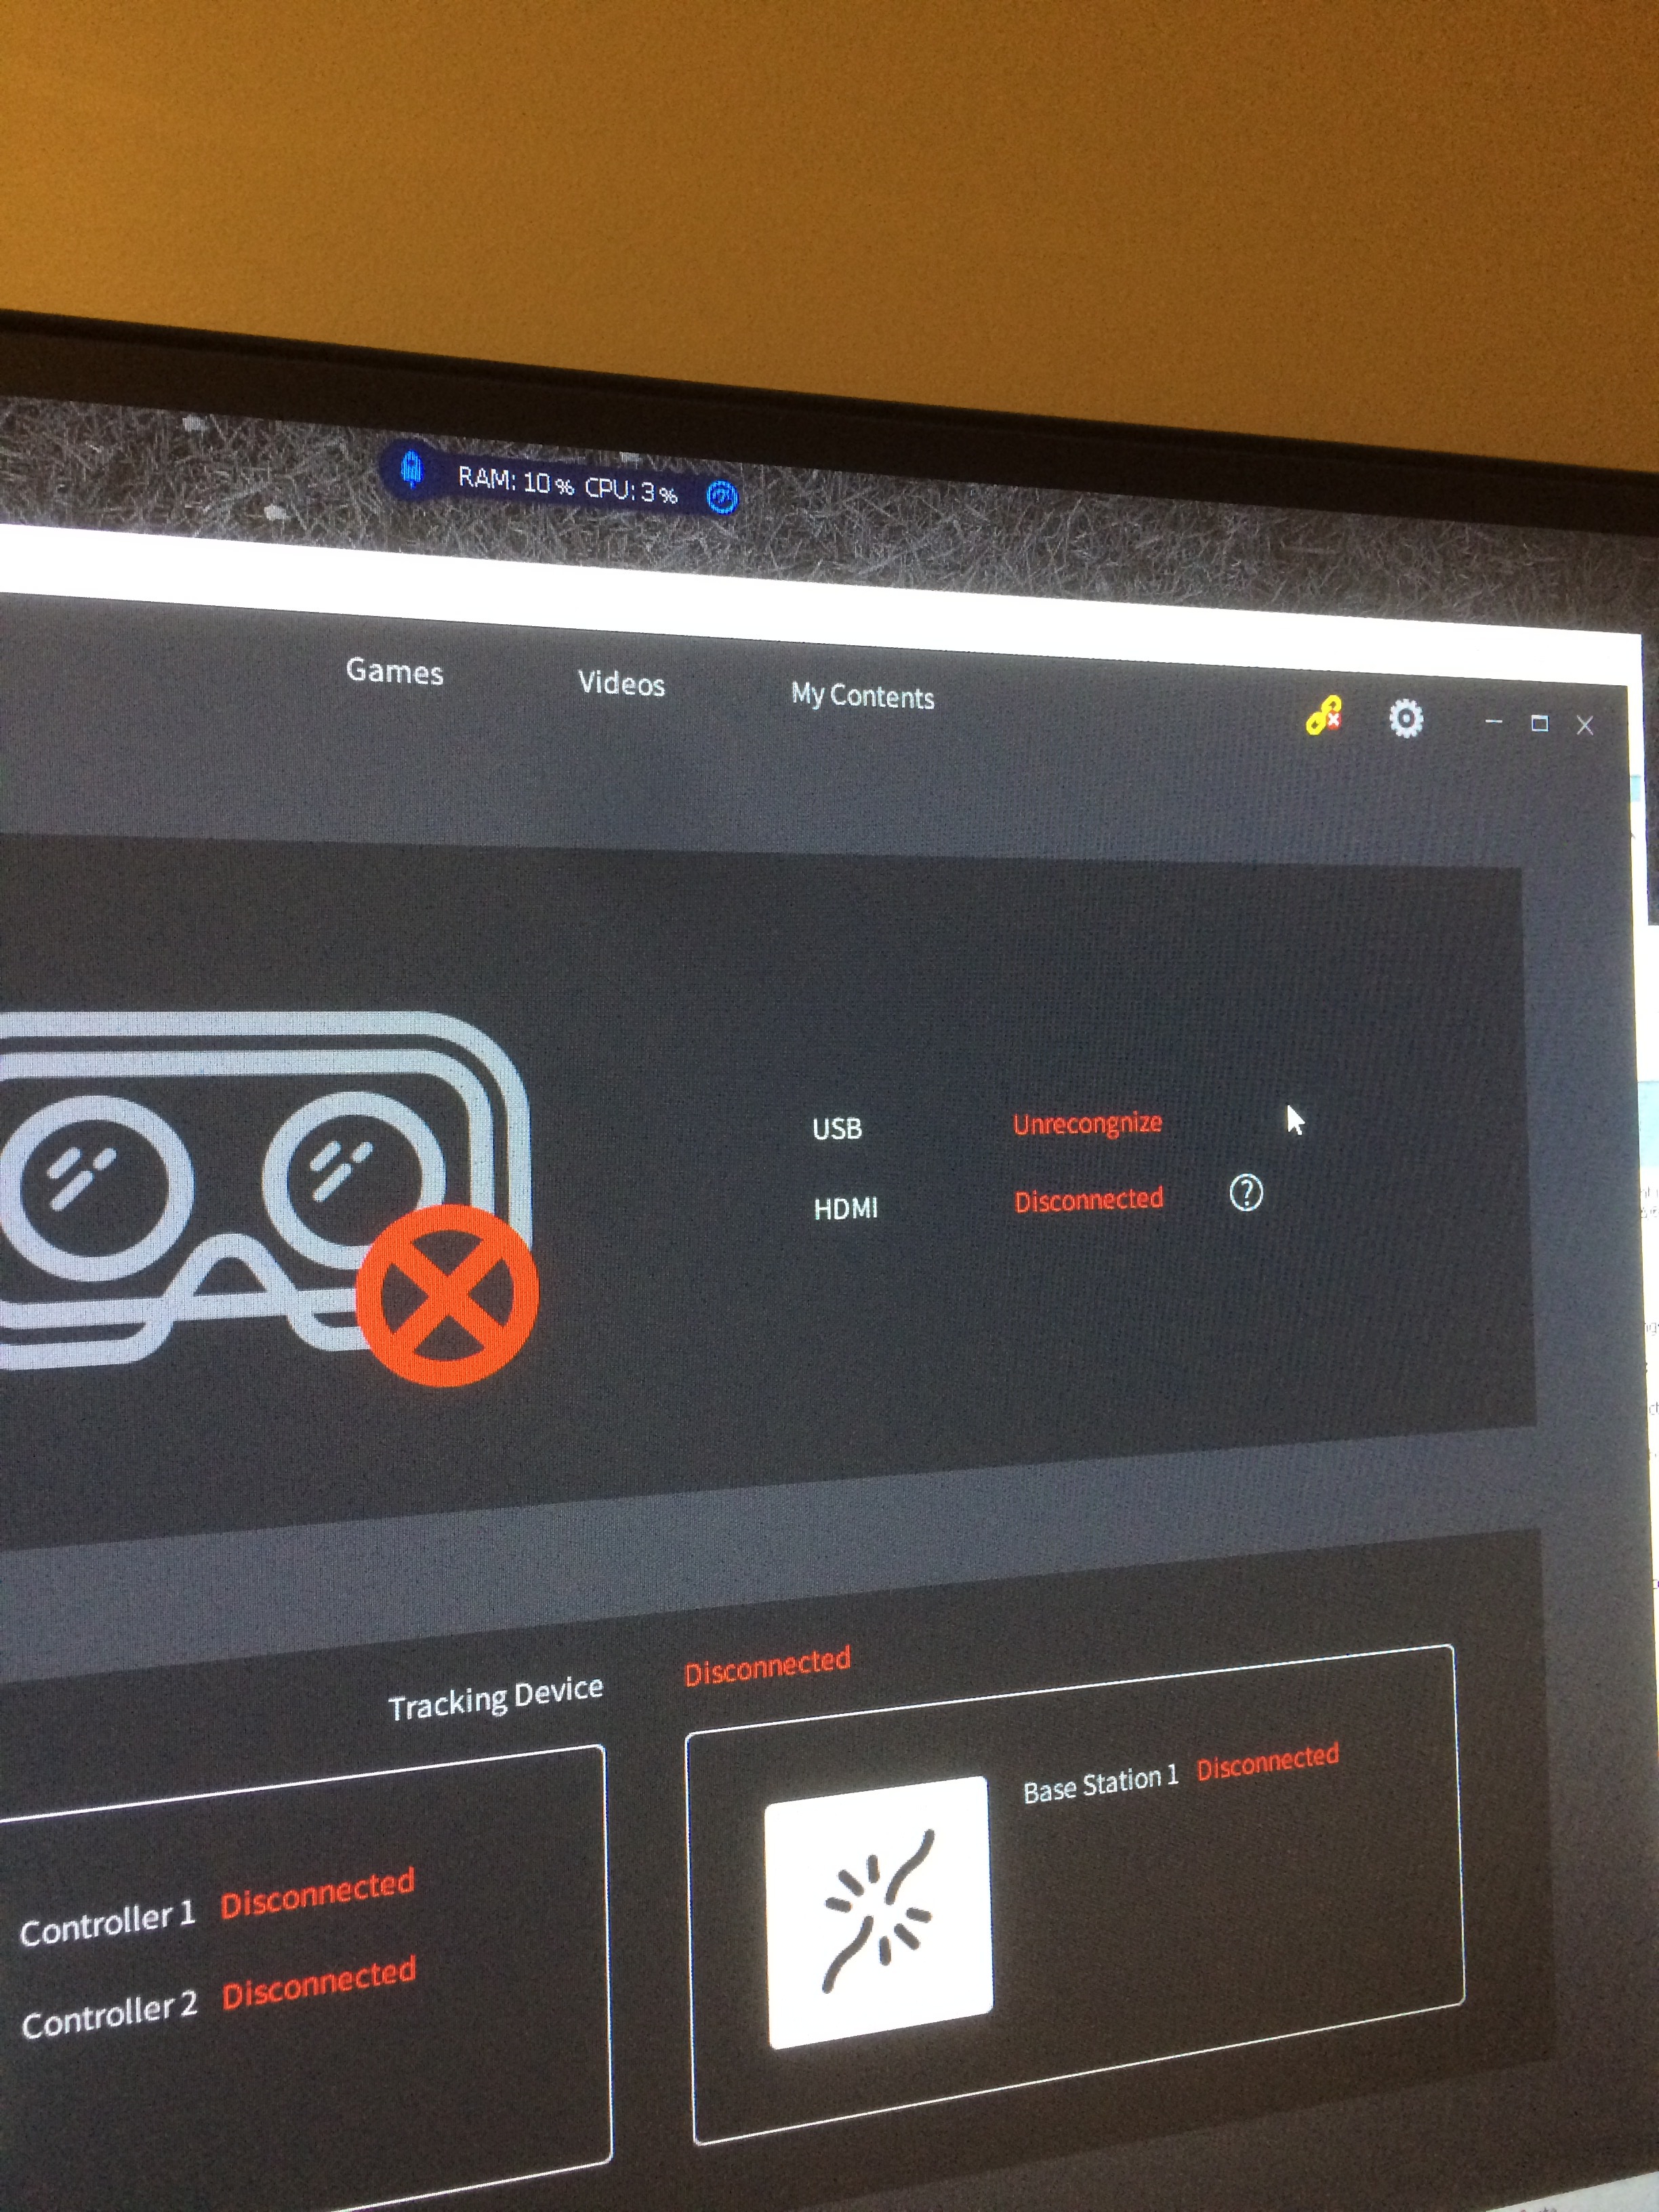Viewport: 1659px width, 2212px height.
Task: Click the HDMI label
Action: coord(845,1209)
